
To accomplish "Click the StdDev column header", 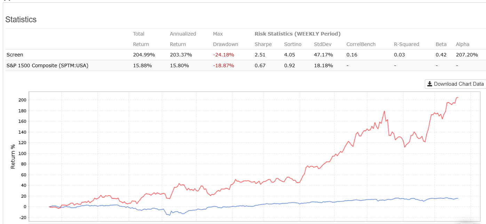I will coord(322,44).
